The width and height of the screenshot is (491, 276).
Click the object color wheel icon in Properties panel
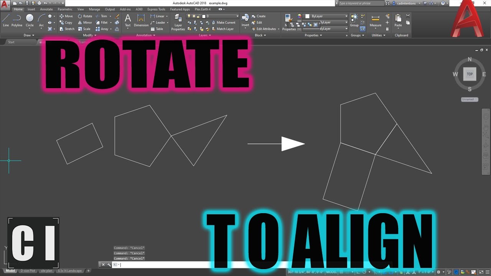tap(300, 16)
